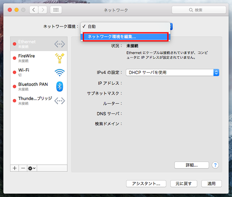Remove selected service with minus button
232x197 pixels.
pos(23,168)
